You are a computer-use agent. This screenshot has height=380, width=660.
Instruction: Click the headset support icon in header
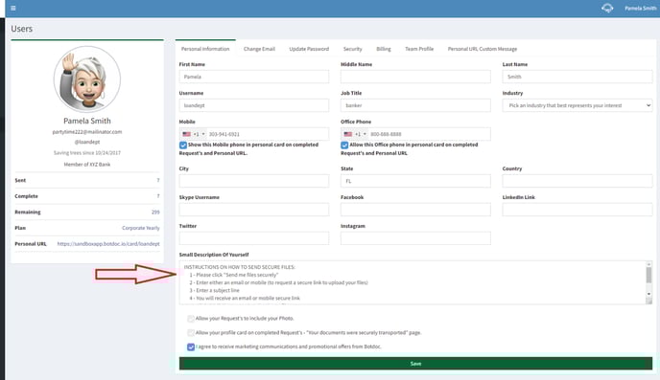(607, 8)
